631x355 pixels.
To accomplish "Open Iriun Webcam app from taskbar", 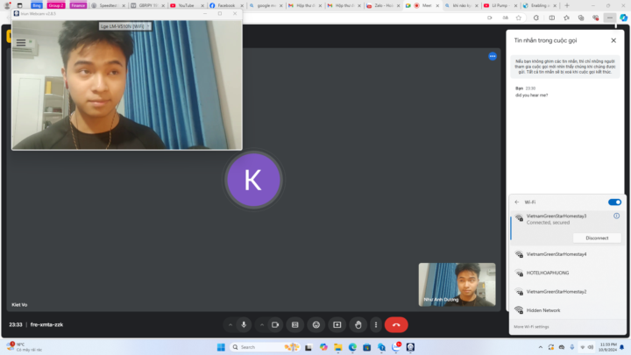I will (410, 347).
